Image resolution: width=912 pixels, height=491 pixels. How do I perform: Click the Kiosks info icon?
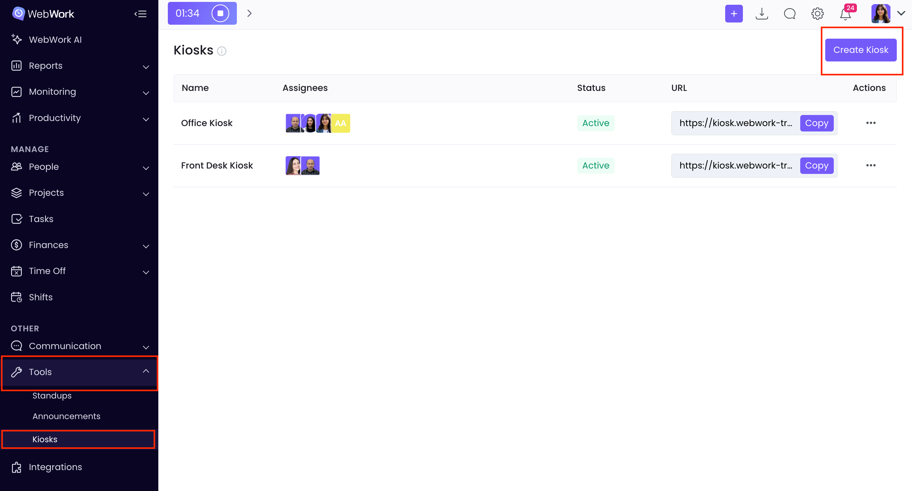[x=222, y=51]
